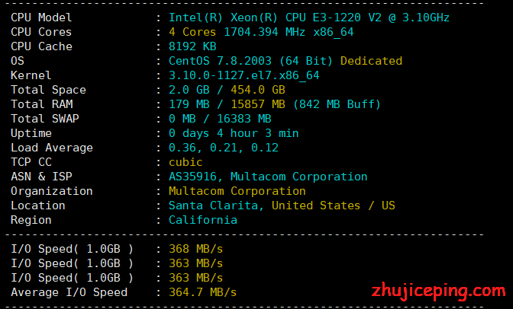Click the 'TCP CC' label
The height and width of the screenshot is (309, 513).
click(31, 162)
